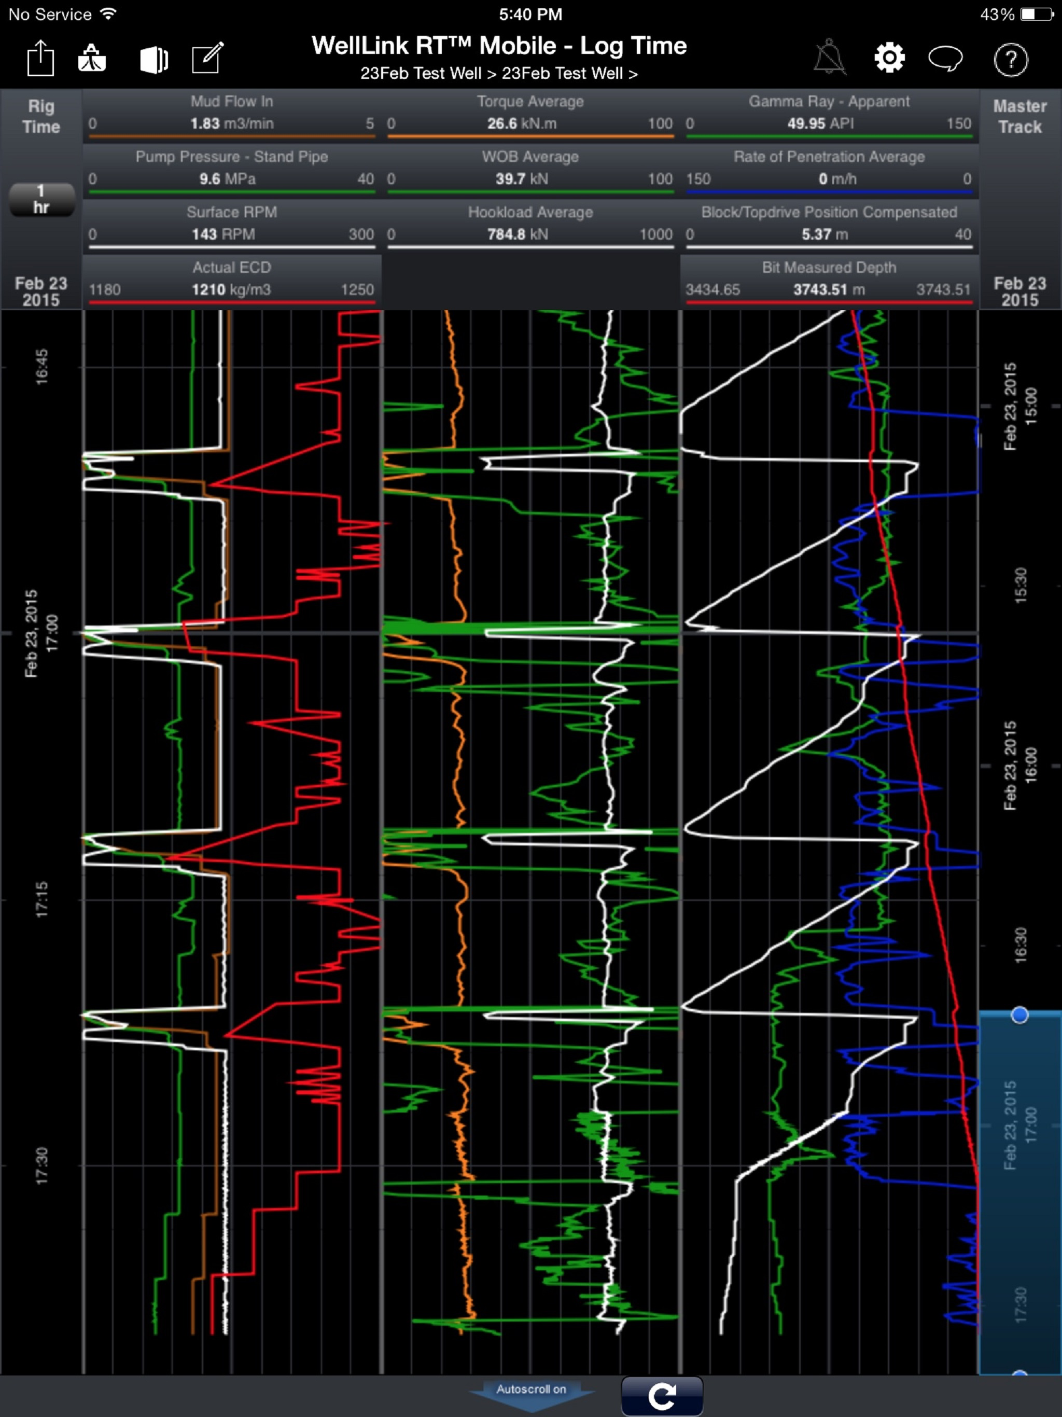The width and height of the screenshot is (1062, 1417).
Task: Tap the 5.37 m block position value
Action: pos(825,234)
